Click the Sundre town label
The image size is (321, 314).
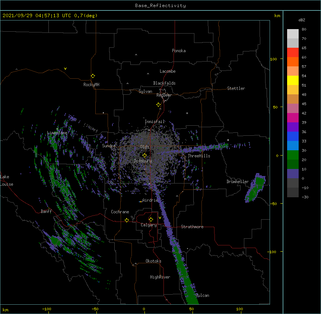pos(109,146)
